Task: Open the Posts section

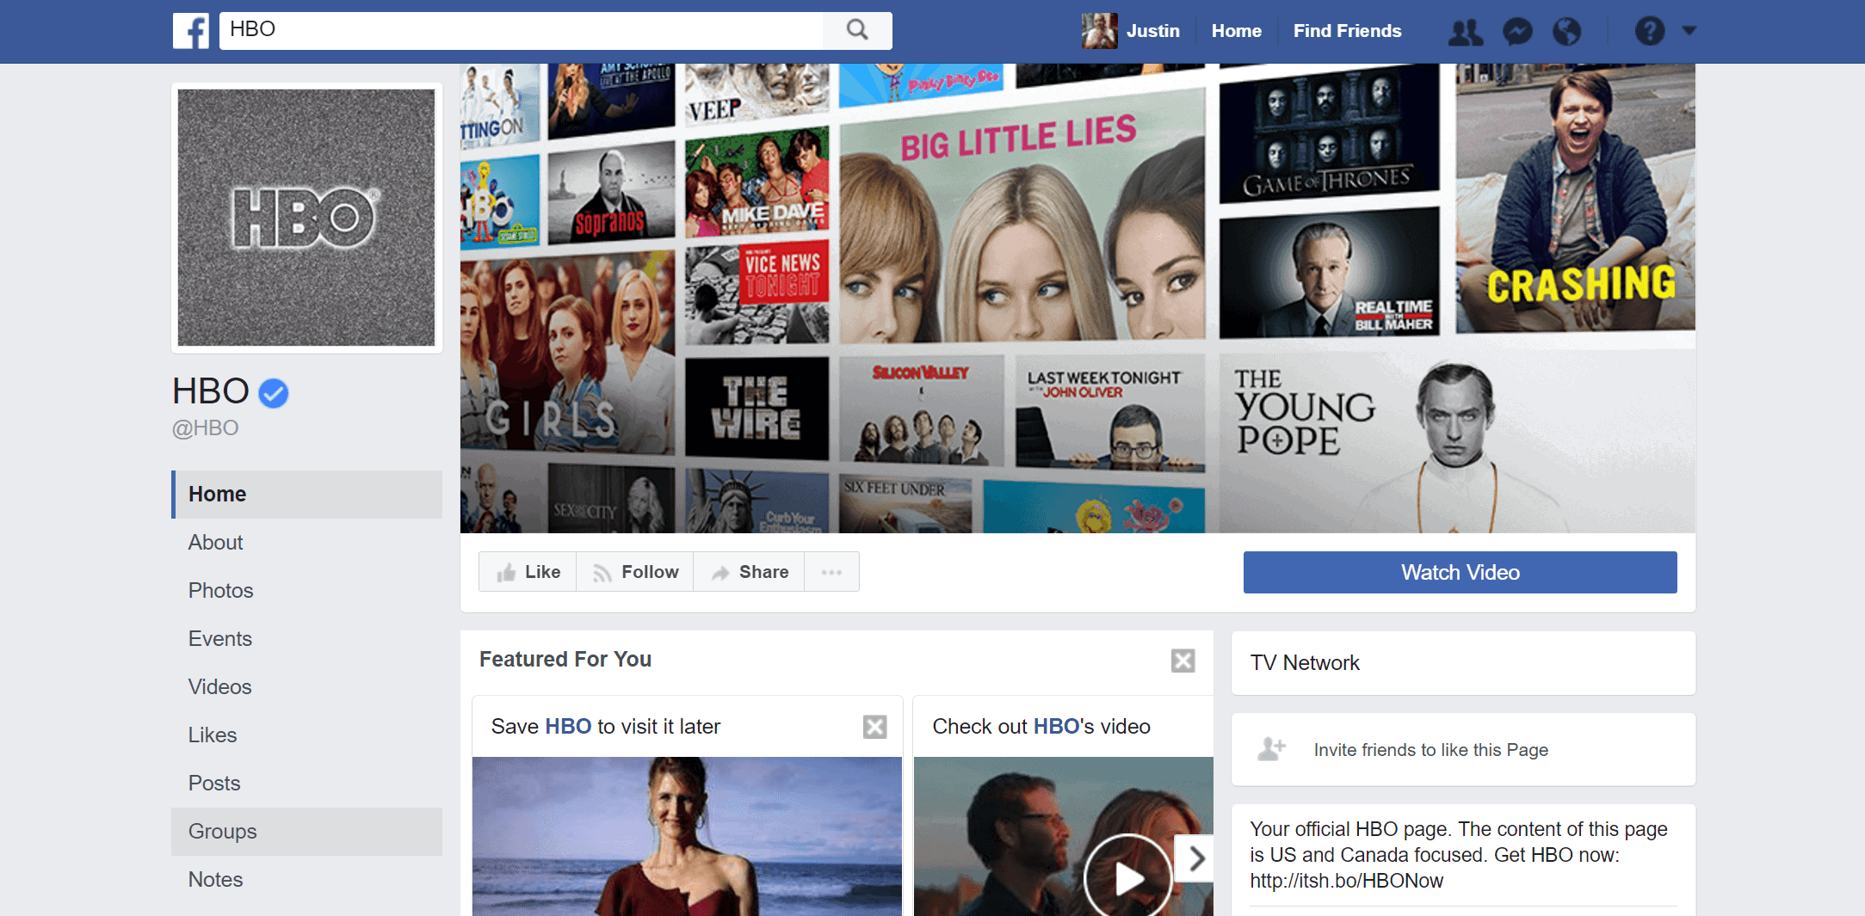Action: coord(307,784)
